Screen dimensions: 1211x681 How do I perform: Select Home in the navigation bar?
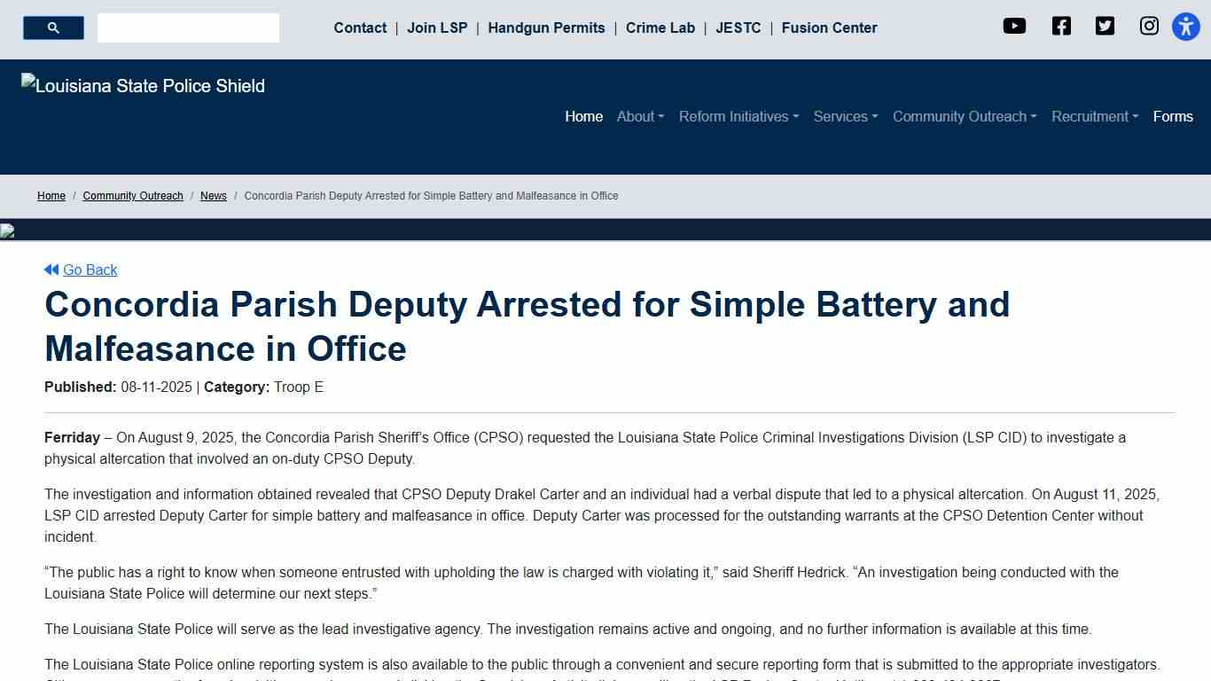pyautogui.click(x=583, y=116)
